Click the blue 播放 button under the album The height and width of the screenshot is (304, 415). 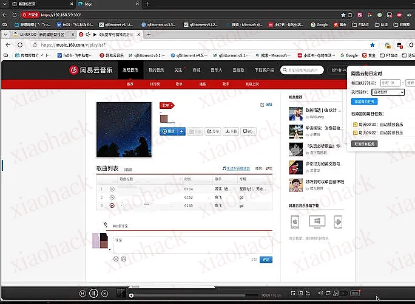coord(169,131)
